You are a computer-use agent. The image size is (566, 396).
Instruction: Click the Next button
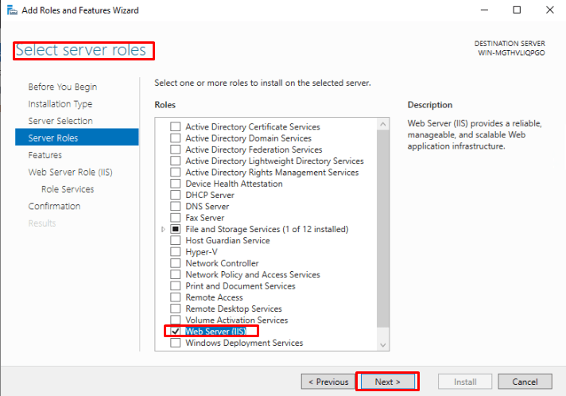pos(386,382)
